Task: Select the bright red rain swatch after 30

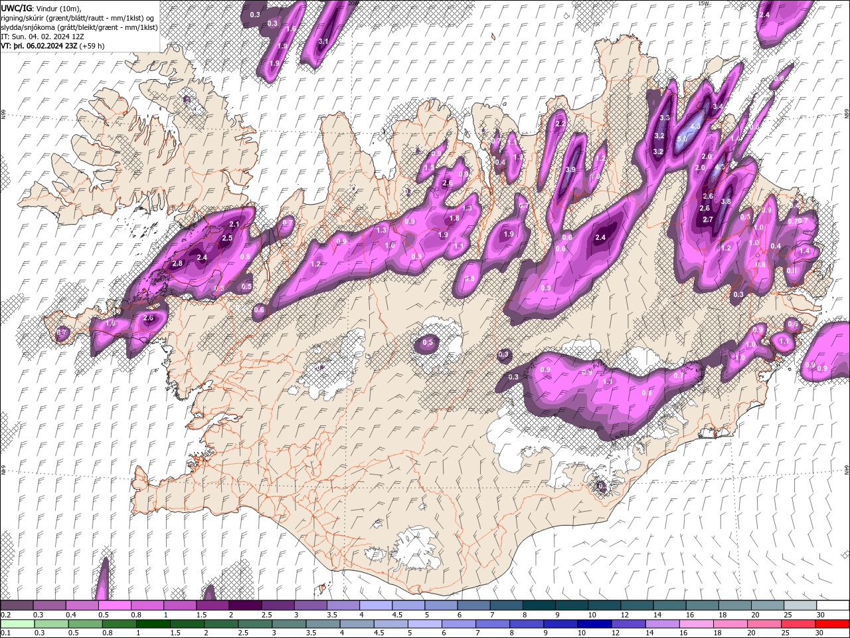Action: click(x=832, y=623)
